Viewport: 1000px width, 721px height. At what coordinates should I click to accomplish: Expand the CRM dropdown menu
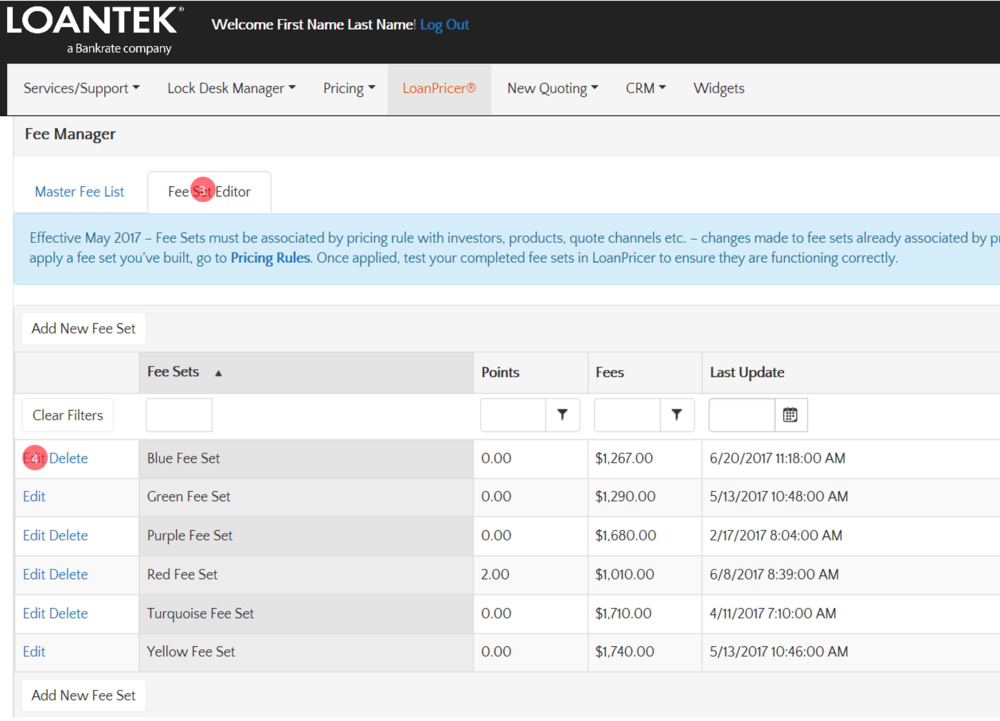pyautogui.click(x=646, y=89)
